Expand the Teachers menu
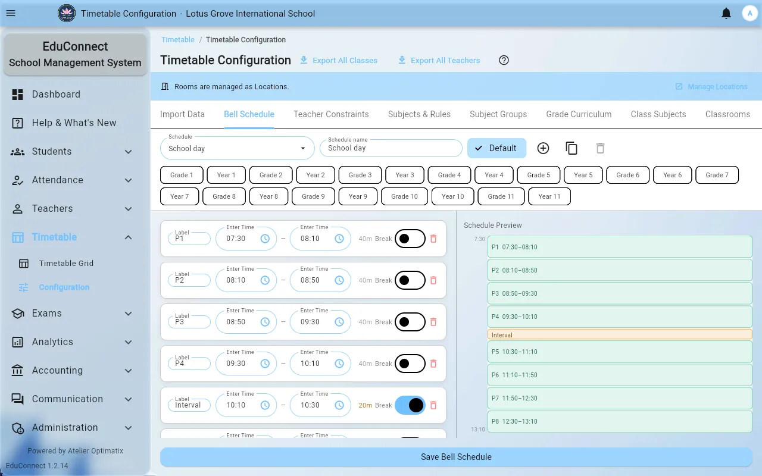762x476 pixels. pyautogui.click(x=75, y=209)
